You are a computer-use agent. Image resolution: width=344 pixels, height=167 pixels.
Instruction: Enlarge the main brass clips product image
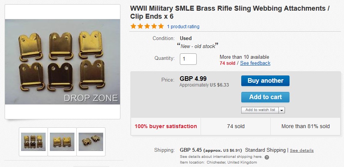63,62
